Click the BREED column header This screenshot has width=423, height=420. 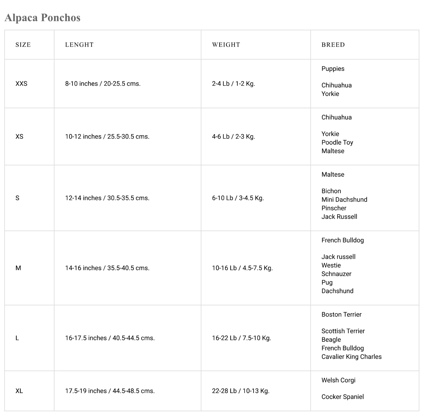[333, 45]
